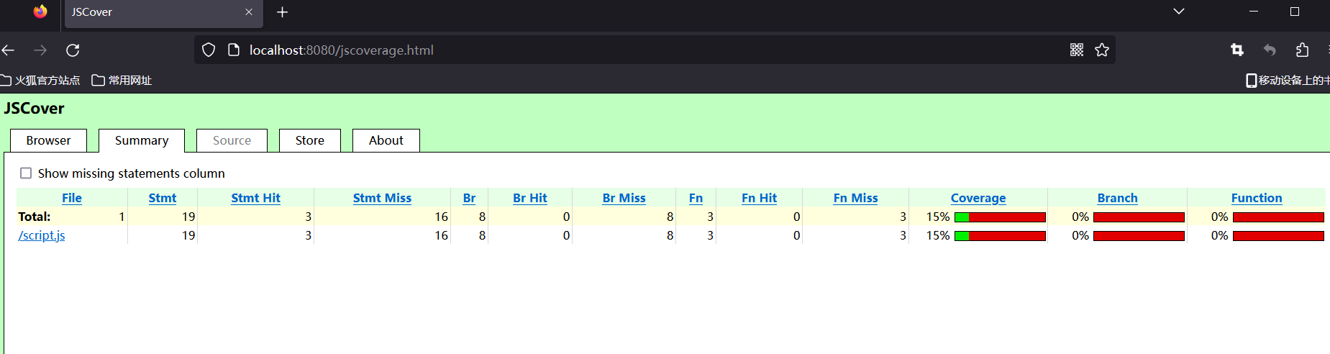Sort by Stmt Miss column header
The height and width of the screenshot is (354, 1330).
(x=382, y=198)
